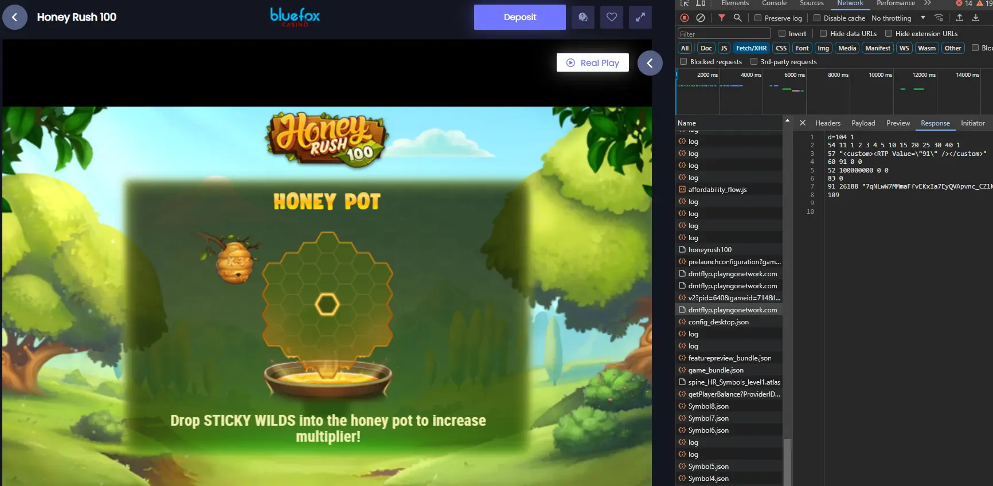The width and height of the screenshot is (993, 486).
Task: Focus the network Filter input field
Action: tap(724, 34)
